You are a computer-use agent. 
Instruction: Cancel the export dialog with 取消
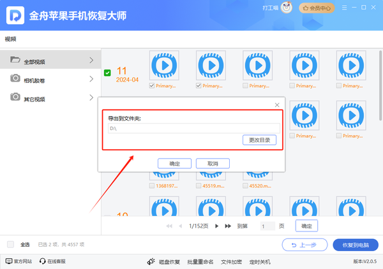pos(213,163)
